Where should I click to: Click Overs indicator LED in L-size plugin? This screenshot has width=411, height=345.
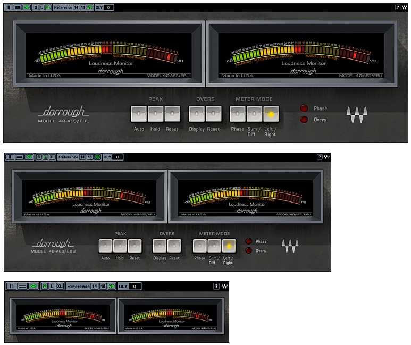(248, 250)
